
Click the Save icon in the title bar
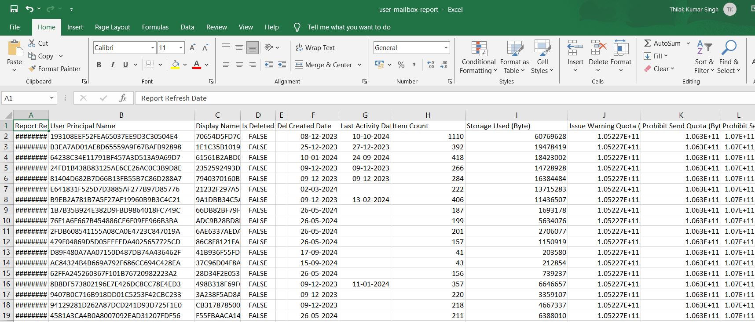(x=14, y=9)
